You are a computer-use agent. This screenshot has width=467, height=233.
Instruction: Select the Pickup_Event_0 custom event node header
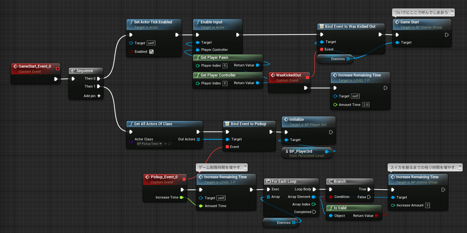coord(165,179)
